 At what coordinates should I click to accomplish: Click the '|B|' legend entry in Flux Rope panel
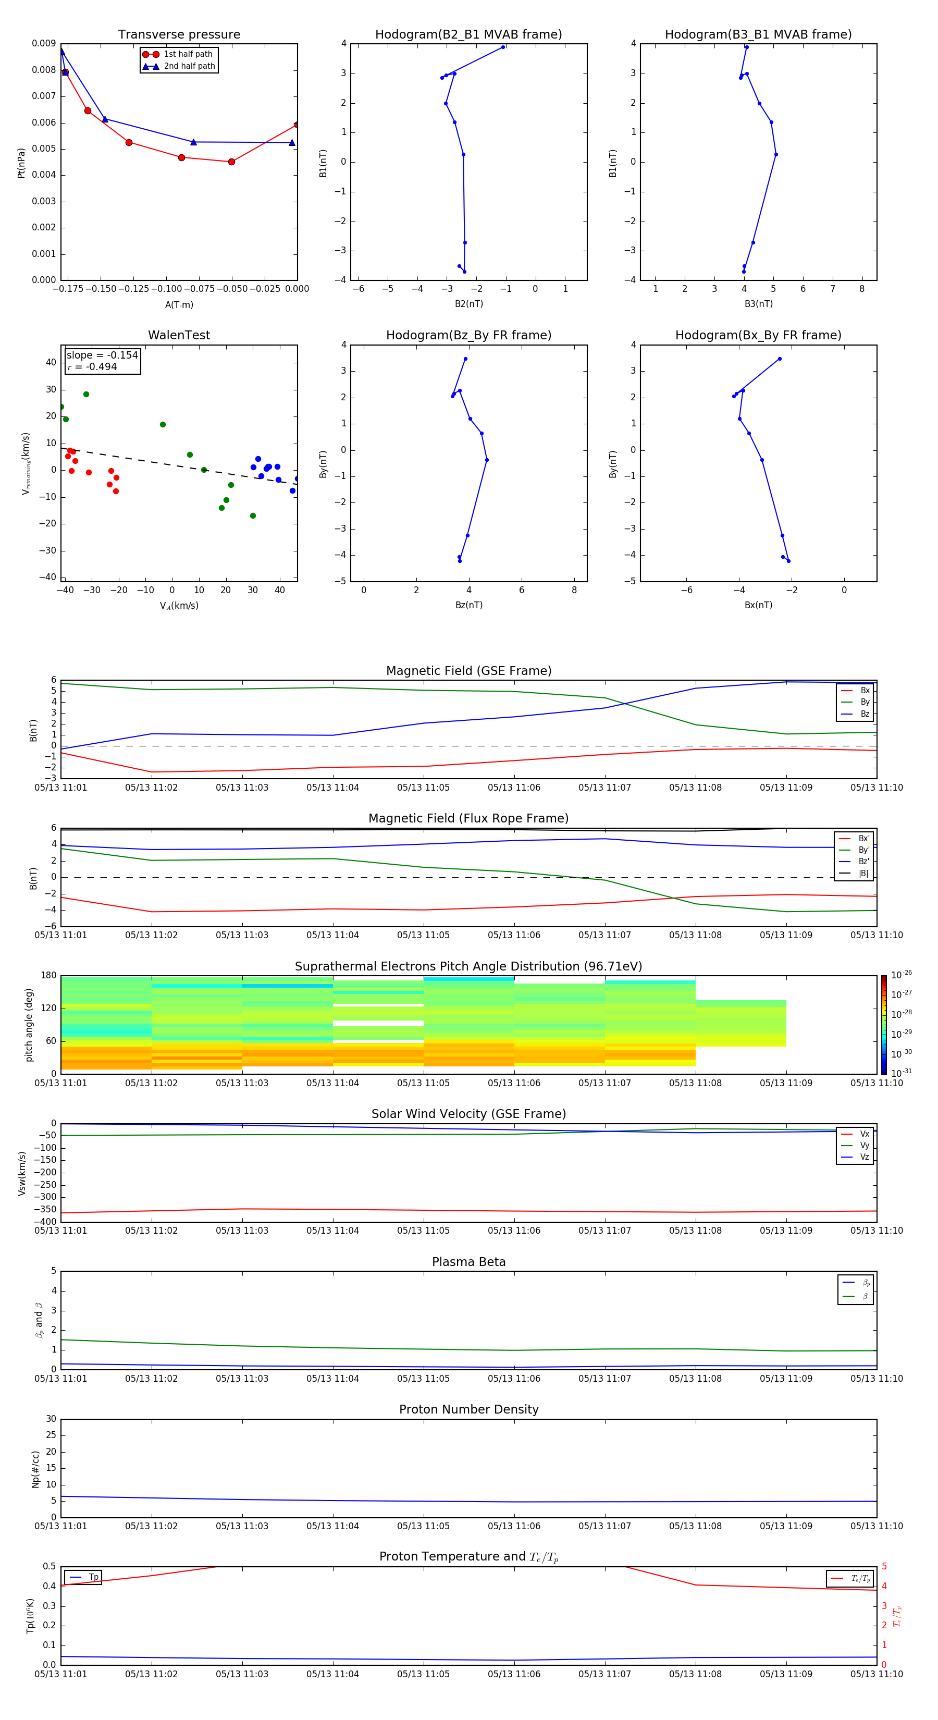854,874
